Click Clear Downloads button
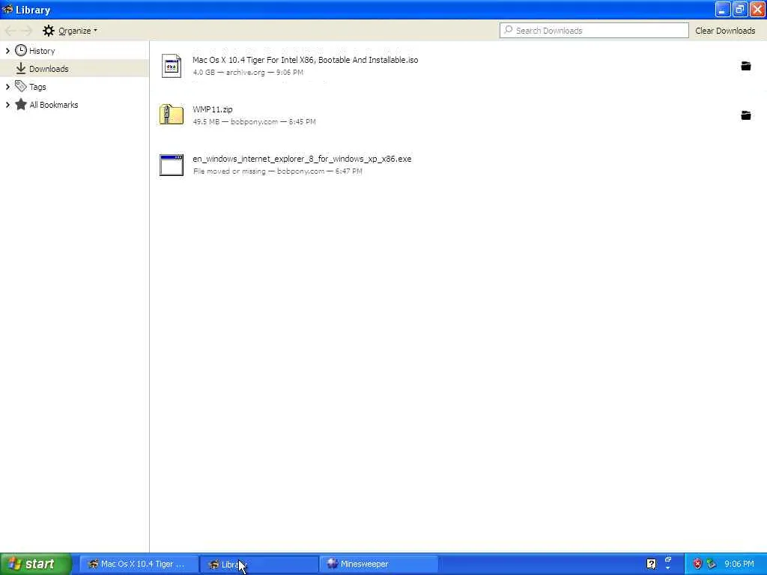Image resolution: width=767 pixels, height=575 pixels. pos(725,31)
